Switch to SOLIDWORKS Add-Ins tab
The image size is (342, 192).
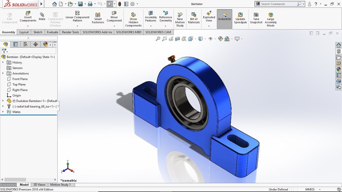(98, 32)
